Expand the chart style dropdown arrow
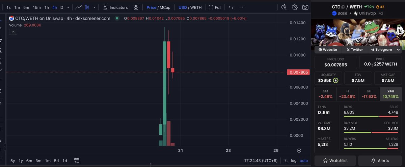This screenshot has width=405, height=167. click(94, 7)
